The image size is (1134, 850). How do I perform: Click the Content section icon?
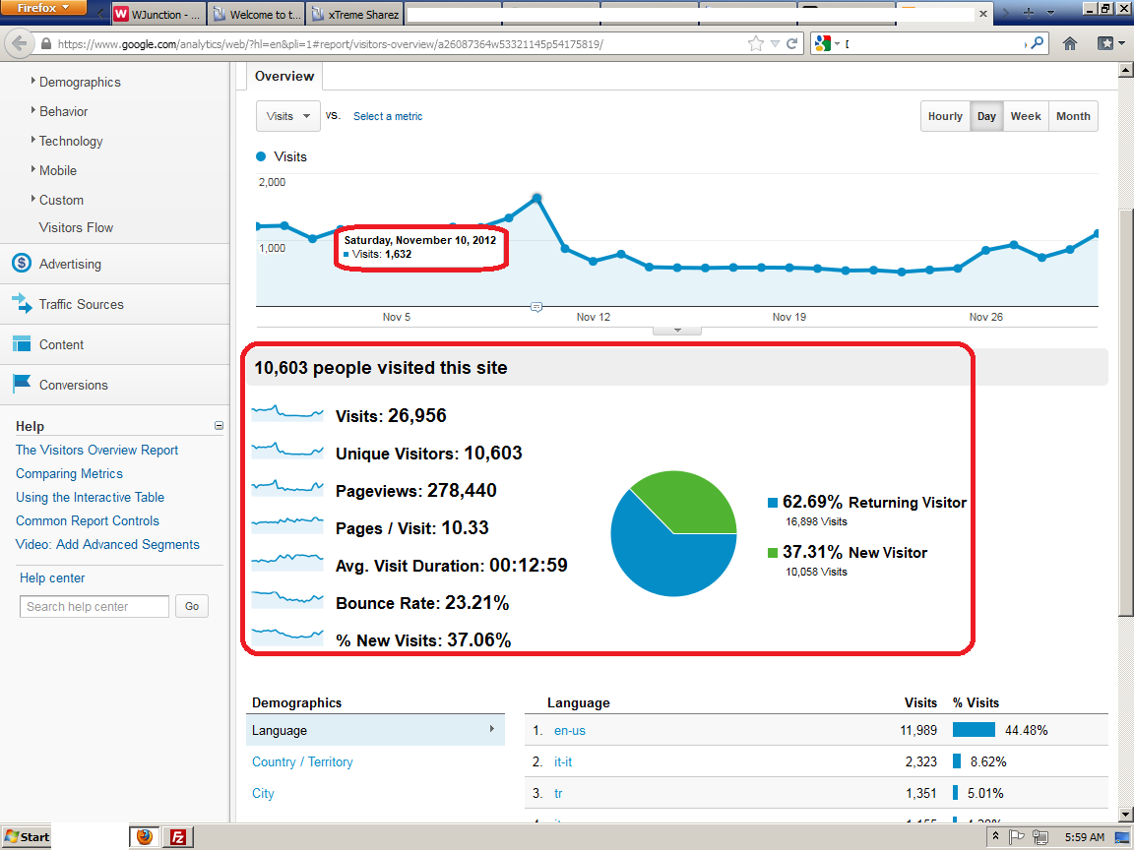pyautogui.click(x=22, y=344)
